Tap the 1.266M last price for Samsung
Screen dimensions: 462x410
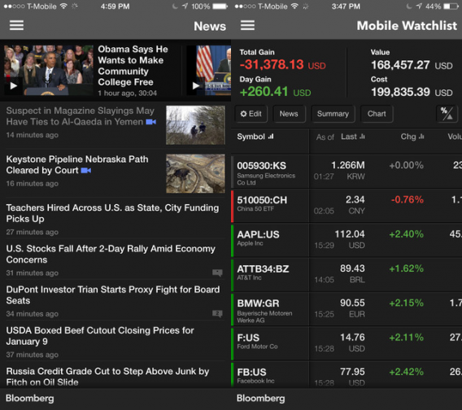(348, 165)
